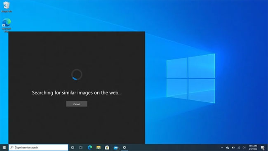
Task: Open the Action Center notifications icon
Action: (263, 147)
